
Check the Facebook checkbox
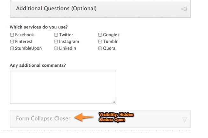[12, 35]
